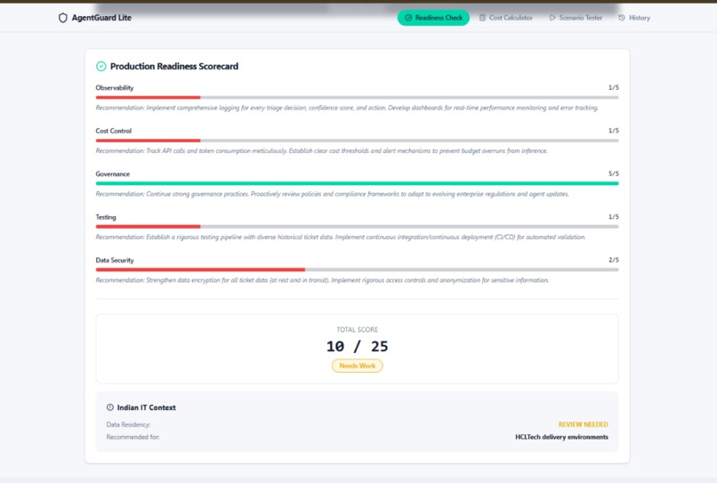Click the Testing recommendation about testing pipeline
Viewport: 717px width, 483px height.
(341, 237)
